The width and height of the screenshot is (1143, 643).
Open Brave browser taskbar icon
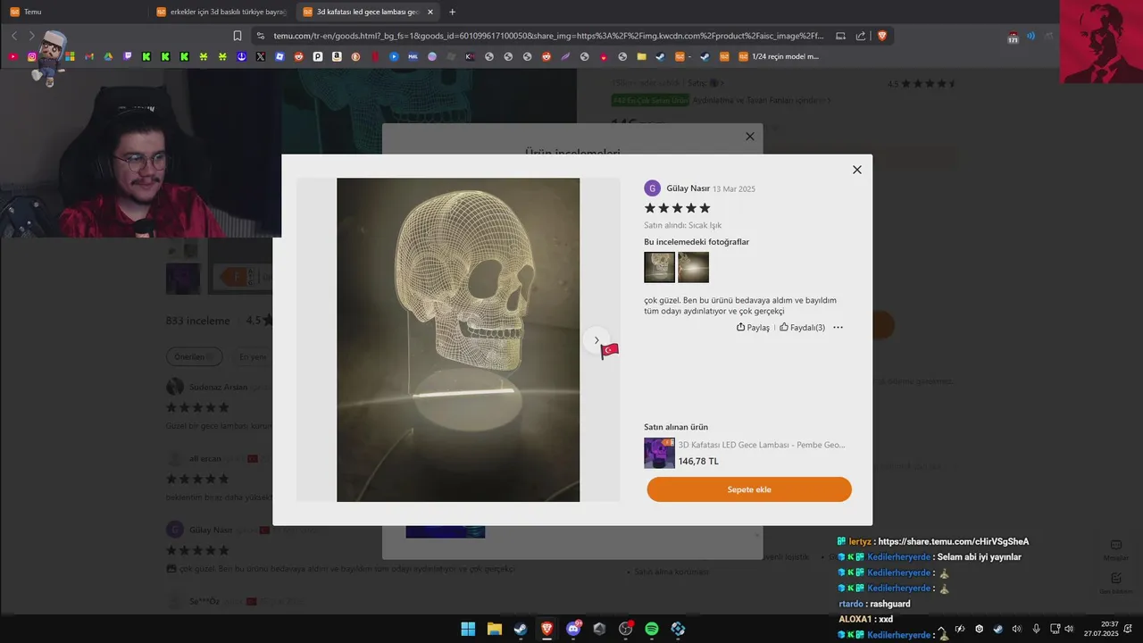pos(546,629)
